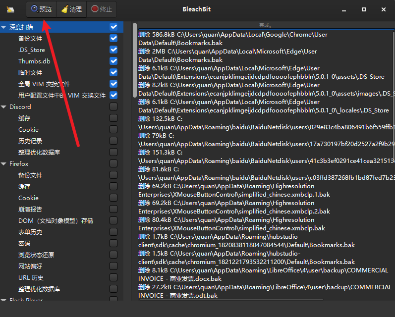Select 备份文件 item under 深度扫描
Screen dimensions: 395x317
click(30, 38)
